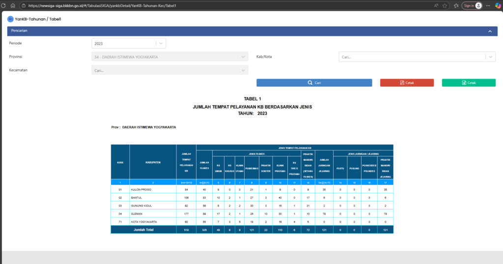
Task: Refresh the page with the reload icon
Action: click(4, 5)
